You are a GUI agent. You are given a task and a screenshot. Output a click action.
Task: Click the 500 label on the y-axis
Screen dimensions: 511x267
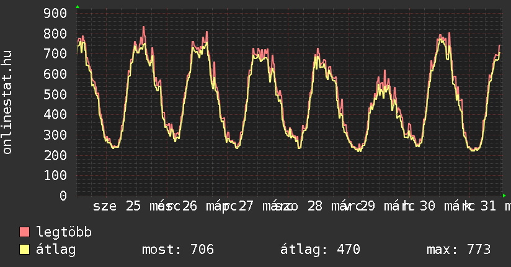tap(56, 94)
